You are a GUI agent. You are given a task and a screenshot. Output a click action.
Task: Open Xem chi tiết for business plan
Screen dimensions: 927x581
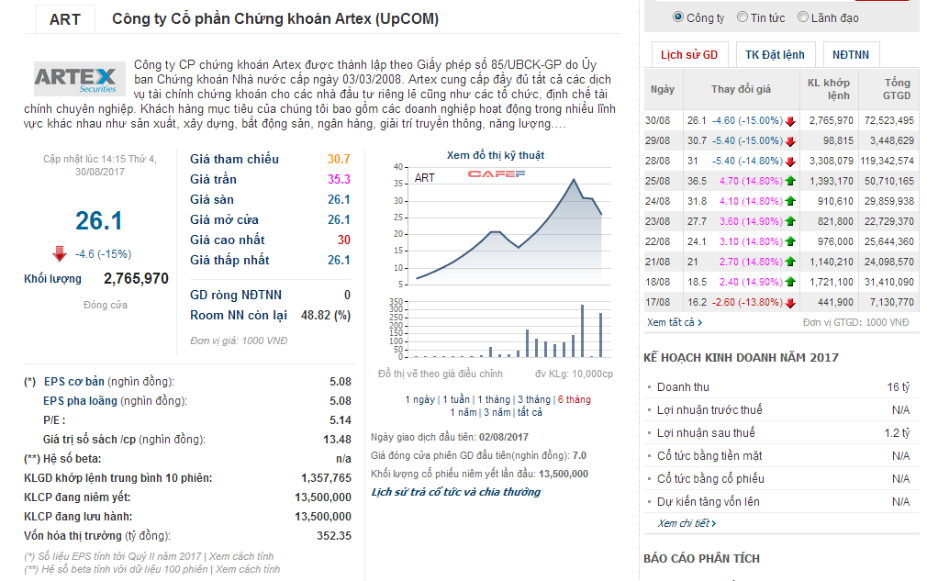[687, 524]
